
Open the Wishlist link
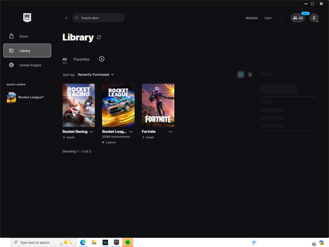point(251,18)
